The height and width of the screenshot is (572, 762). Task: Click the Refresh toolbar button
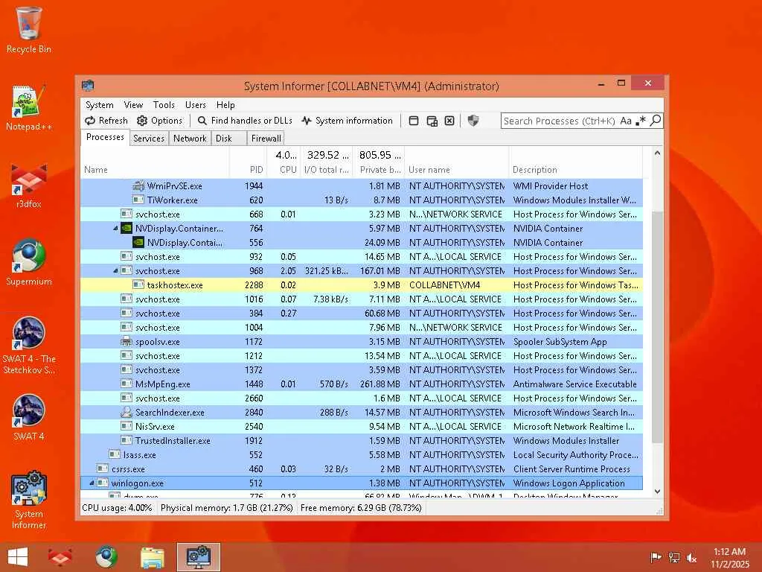[x=106, y=121]
